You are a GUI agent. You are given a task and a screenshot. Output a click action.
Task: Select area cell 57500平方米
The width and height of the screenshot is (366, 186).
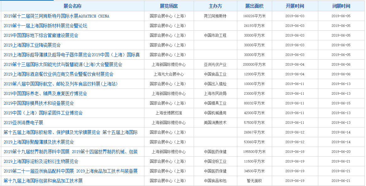[x=255, y=123]
